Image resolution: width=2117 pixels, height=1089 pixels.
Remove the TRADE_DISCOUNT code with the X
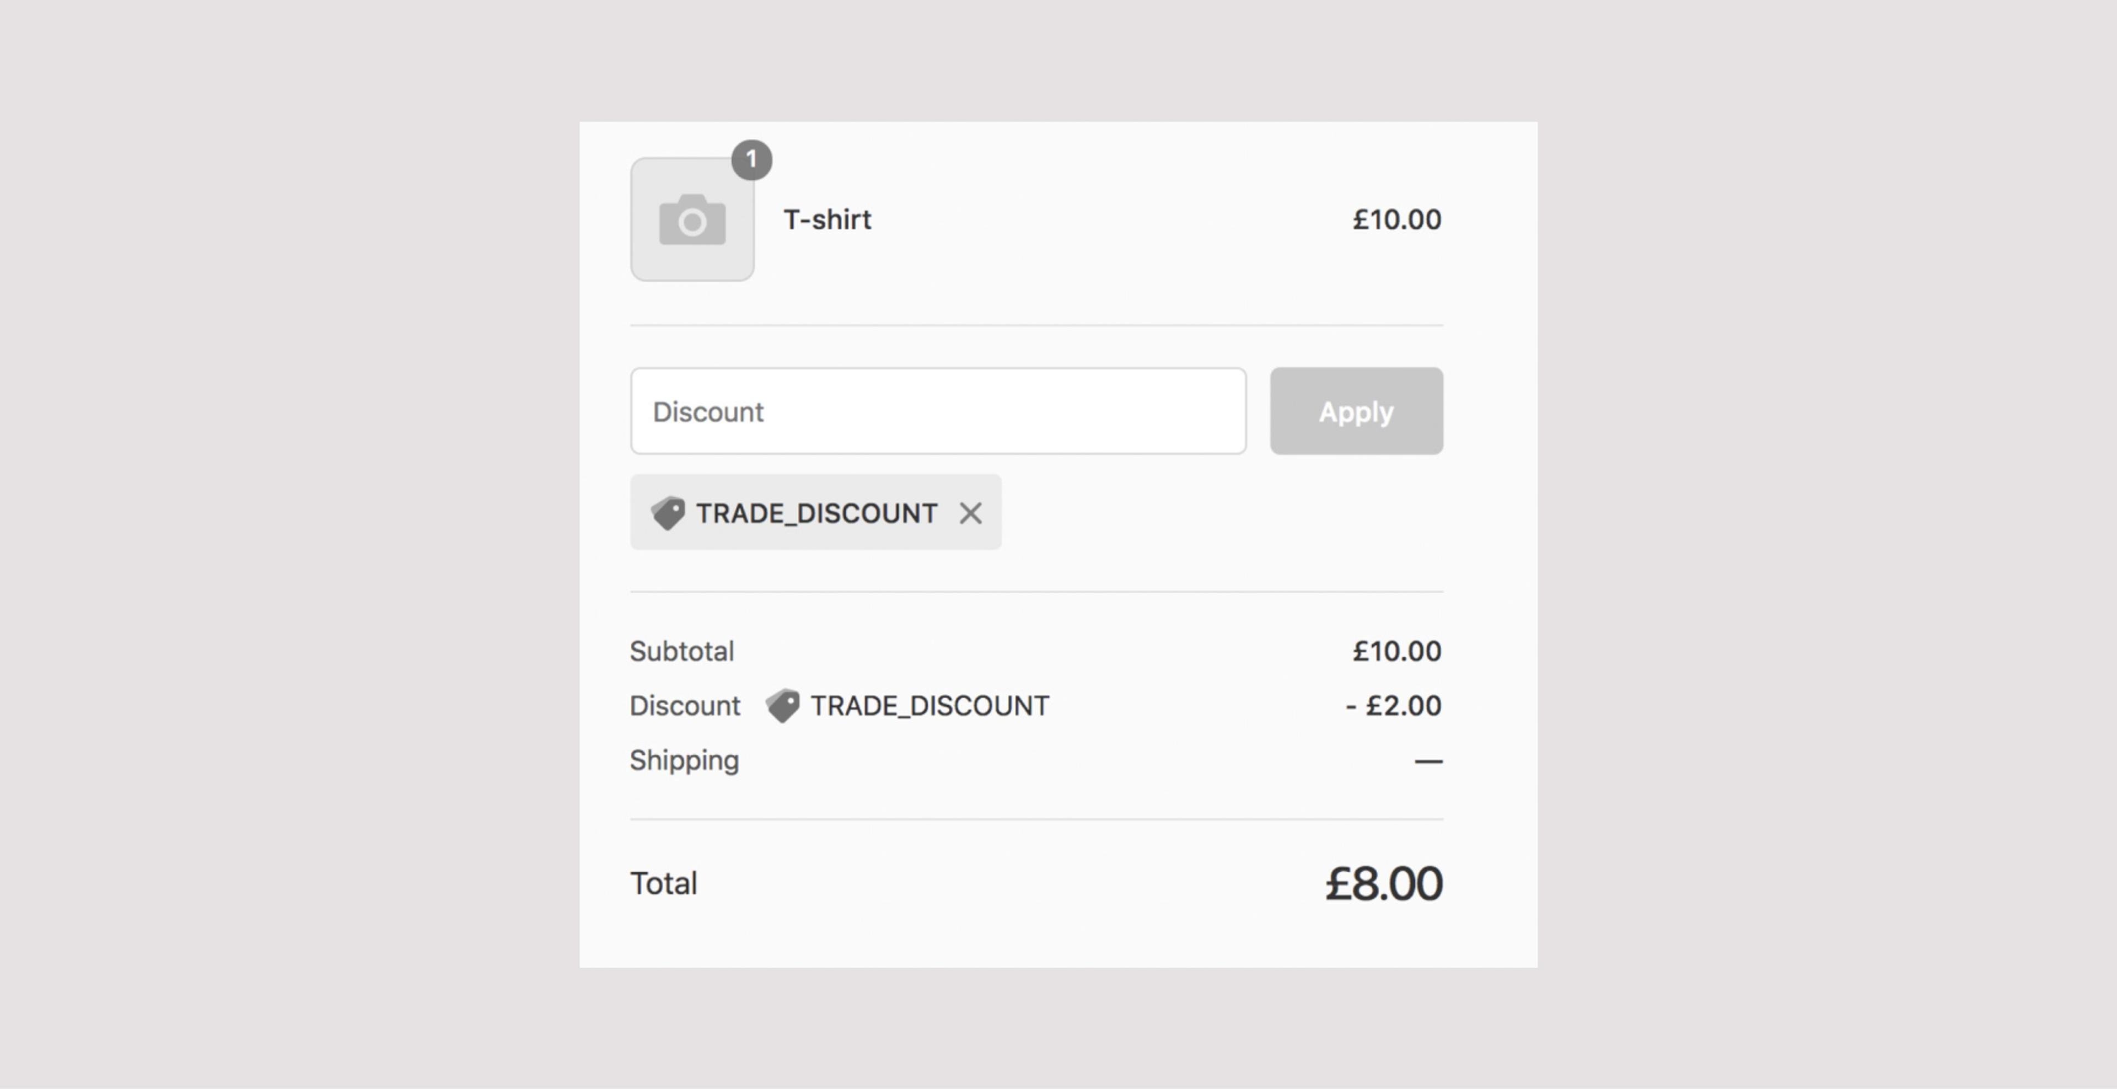970,513
